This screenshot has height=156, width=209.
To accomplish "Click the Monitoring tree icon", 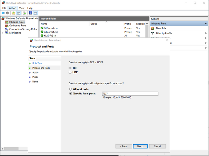I will (7, 33).
